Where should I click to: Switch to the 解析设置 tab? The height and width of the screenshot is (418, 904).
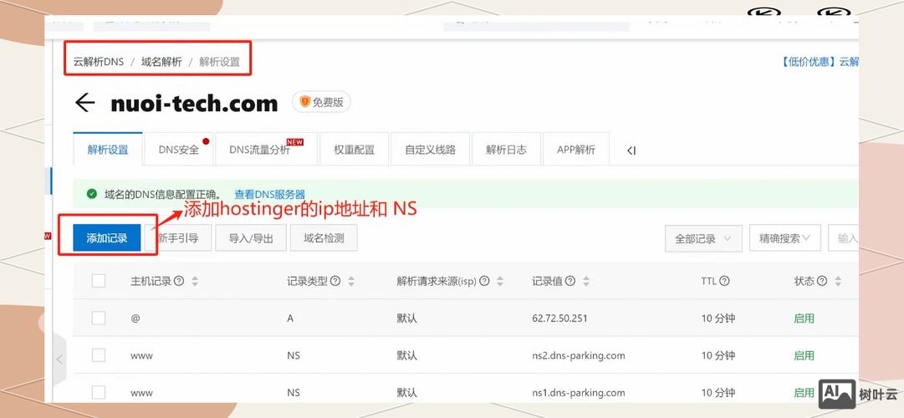108,150
